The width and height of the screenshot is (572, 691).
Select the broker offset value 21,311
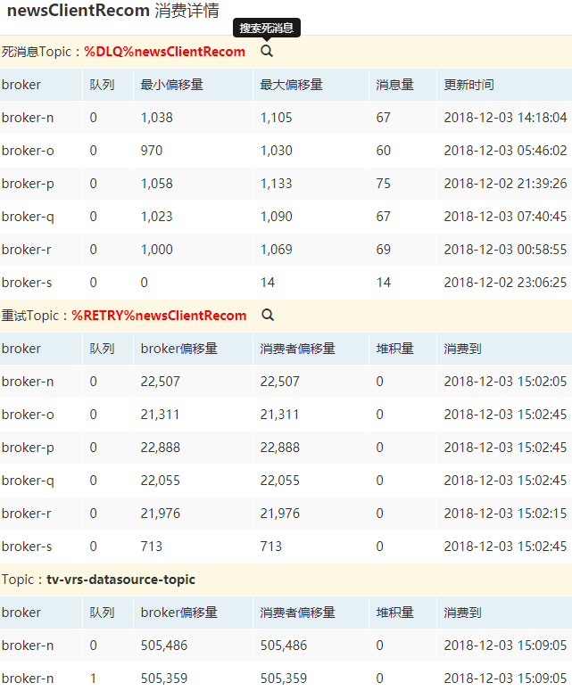160,415
